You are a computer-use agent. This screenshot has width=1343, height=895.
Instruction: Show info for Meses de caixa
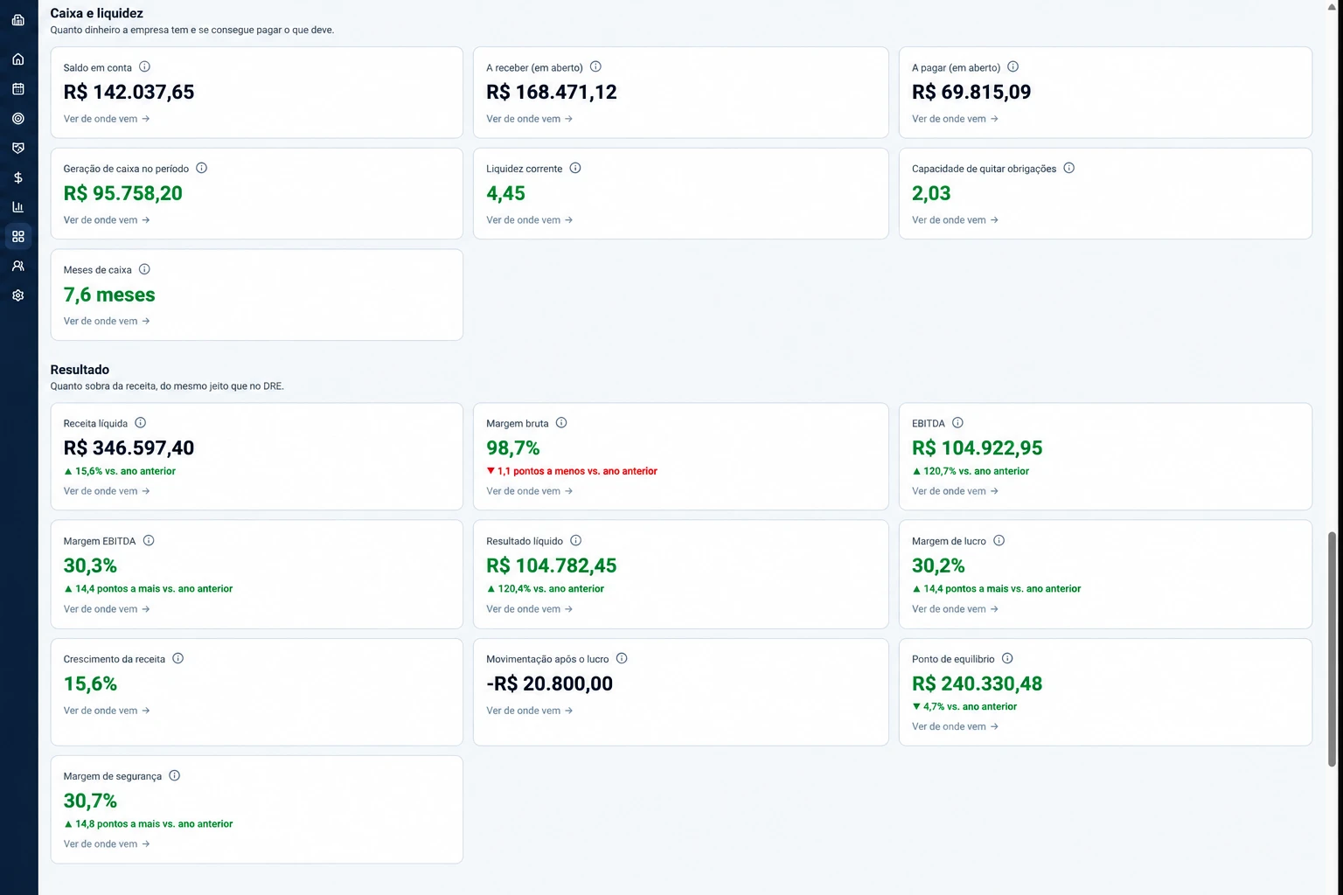144,269
